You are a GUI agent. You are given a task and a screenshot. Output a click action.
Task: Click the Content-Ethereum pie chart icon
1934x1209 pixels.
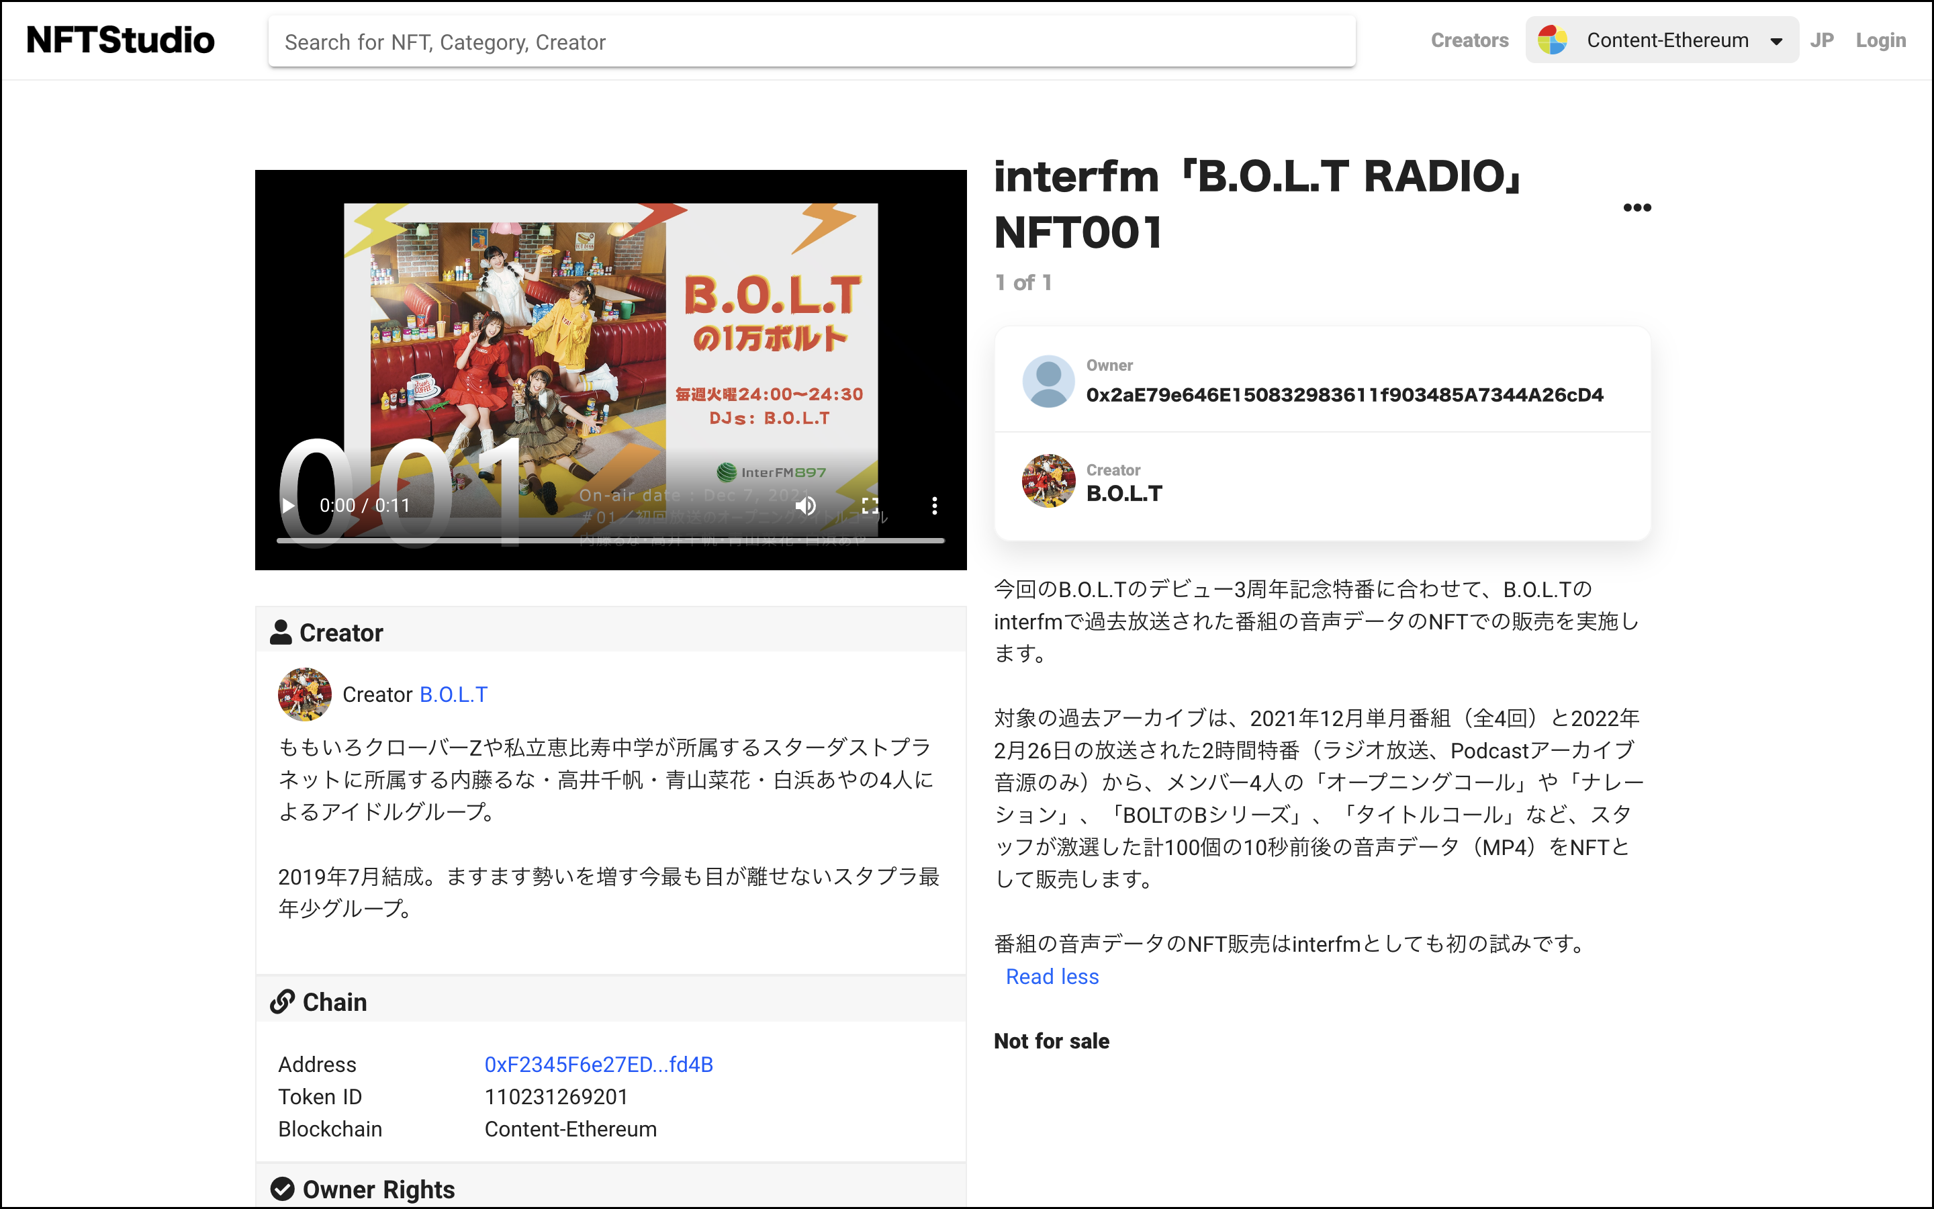1552,40
